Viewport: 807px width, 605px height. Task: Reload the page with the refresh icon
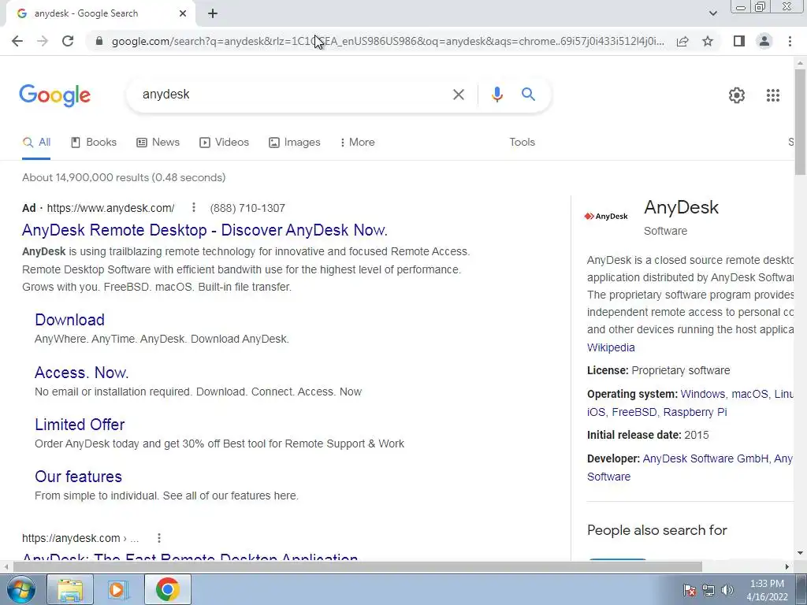pyautogui.click(x=68, y=41)
